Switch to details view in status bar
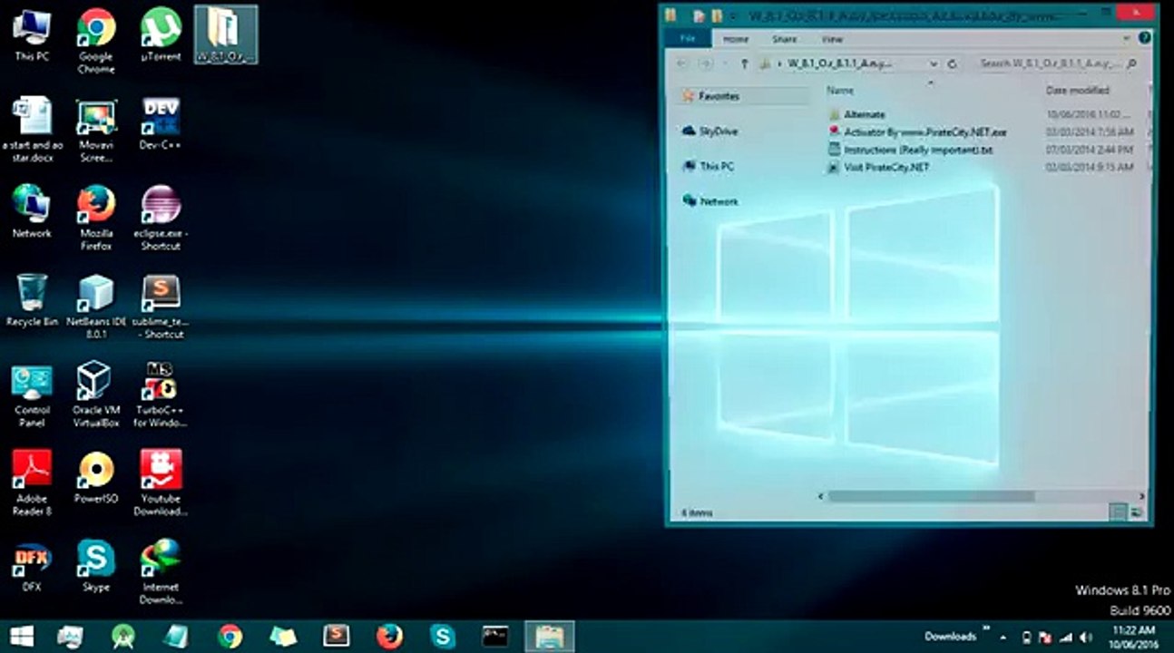This screenshot has height=653, width=1174. point(1119,512)
